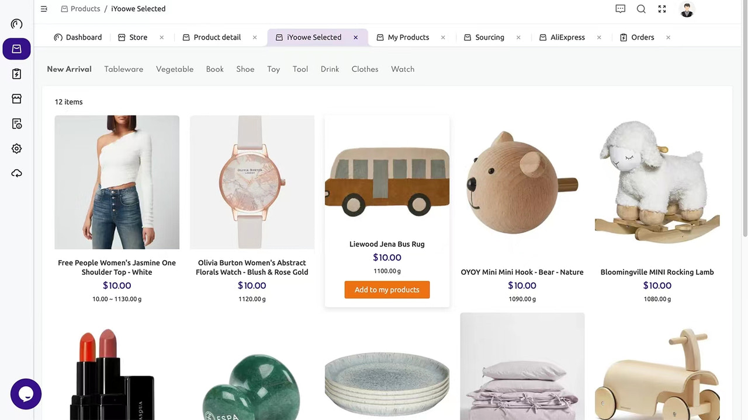748x420 pixels.
Task: Click Add to my products for Liewood rug
Action: point(387,289)
